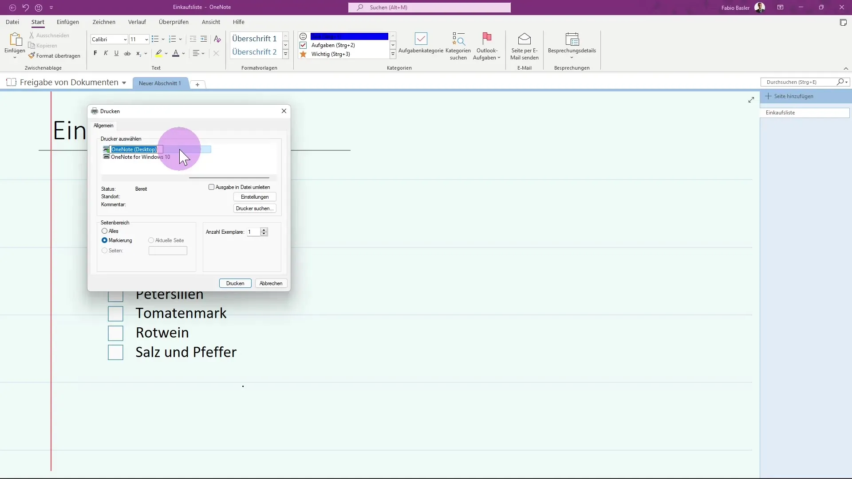852x479 pixels.
Task: Apply Überschrift 1 style
Action: click(255, 39)
